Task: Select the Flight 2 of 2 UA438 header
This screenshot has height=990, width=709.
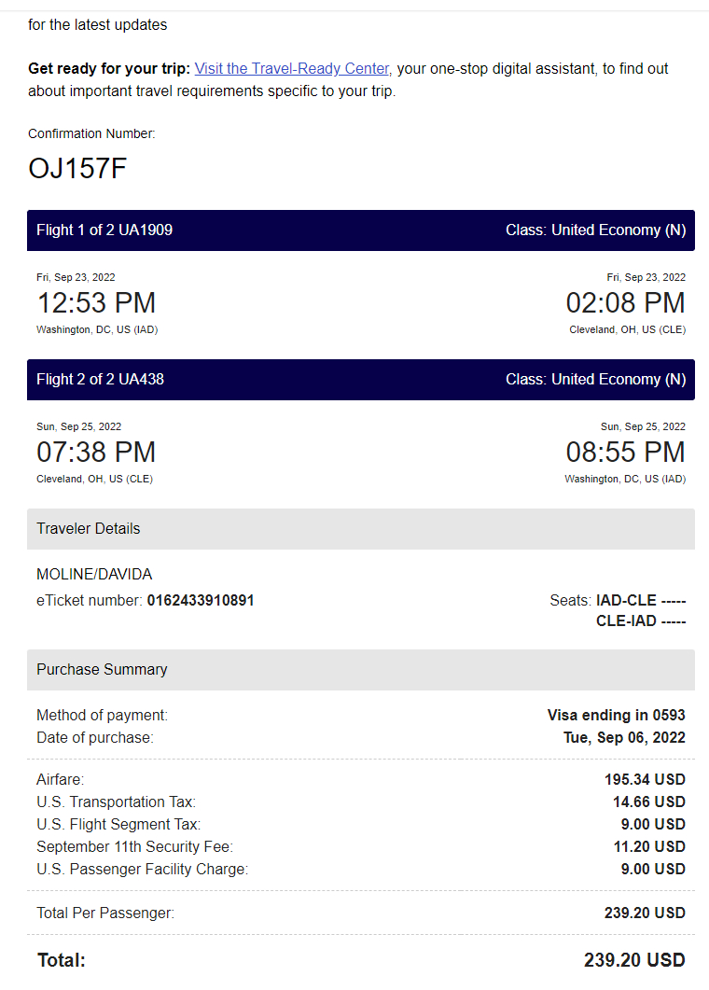Action: click(x=100, y=380)
